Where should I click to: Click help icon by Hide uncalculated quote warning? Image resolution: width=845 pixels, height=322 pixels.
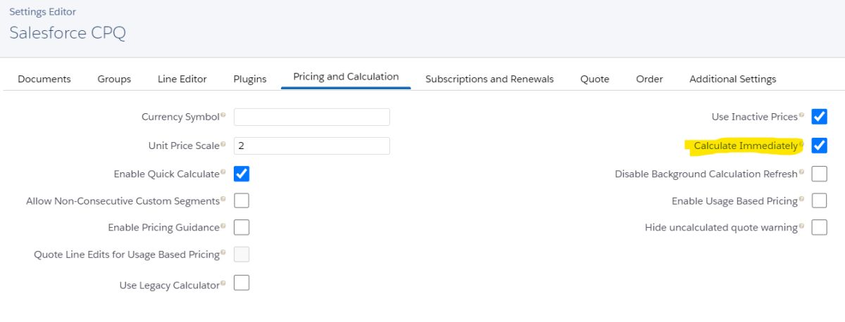[801, 226]
